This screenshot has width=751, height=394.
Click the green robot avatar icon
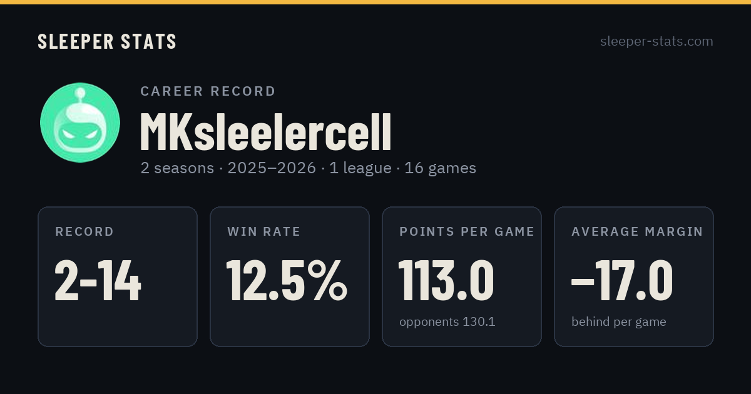[80, 123]
